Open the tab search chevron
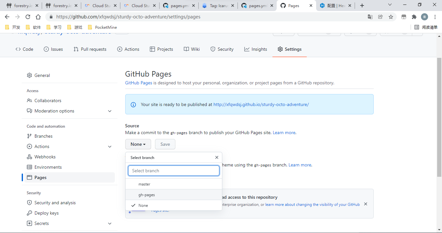Screen dimensions: 442x233 (x=390, y=5)
